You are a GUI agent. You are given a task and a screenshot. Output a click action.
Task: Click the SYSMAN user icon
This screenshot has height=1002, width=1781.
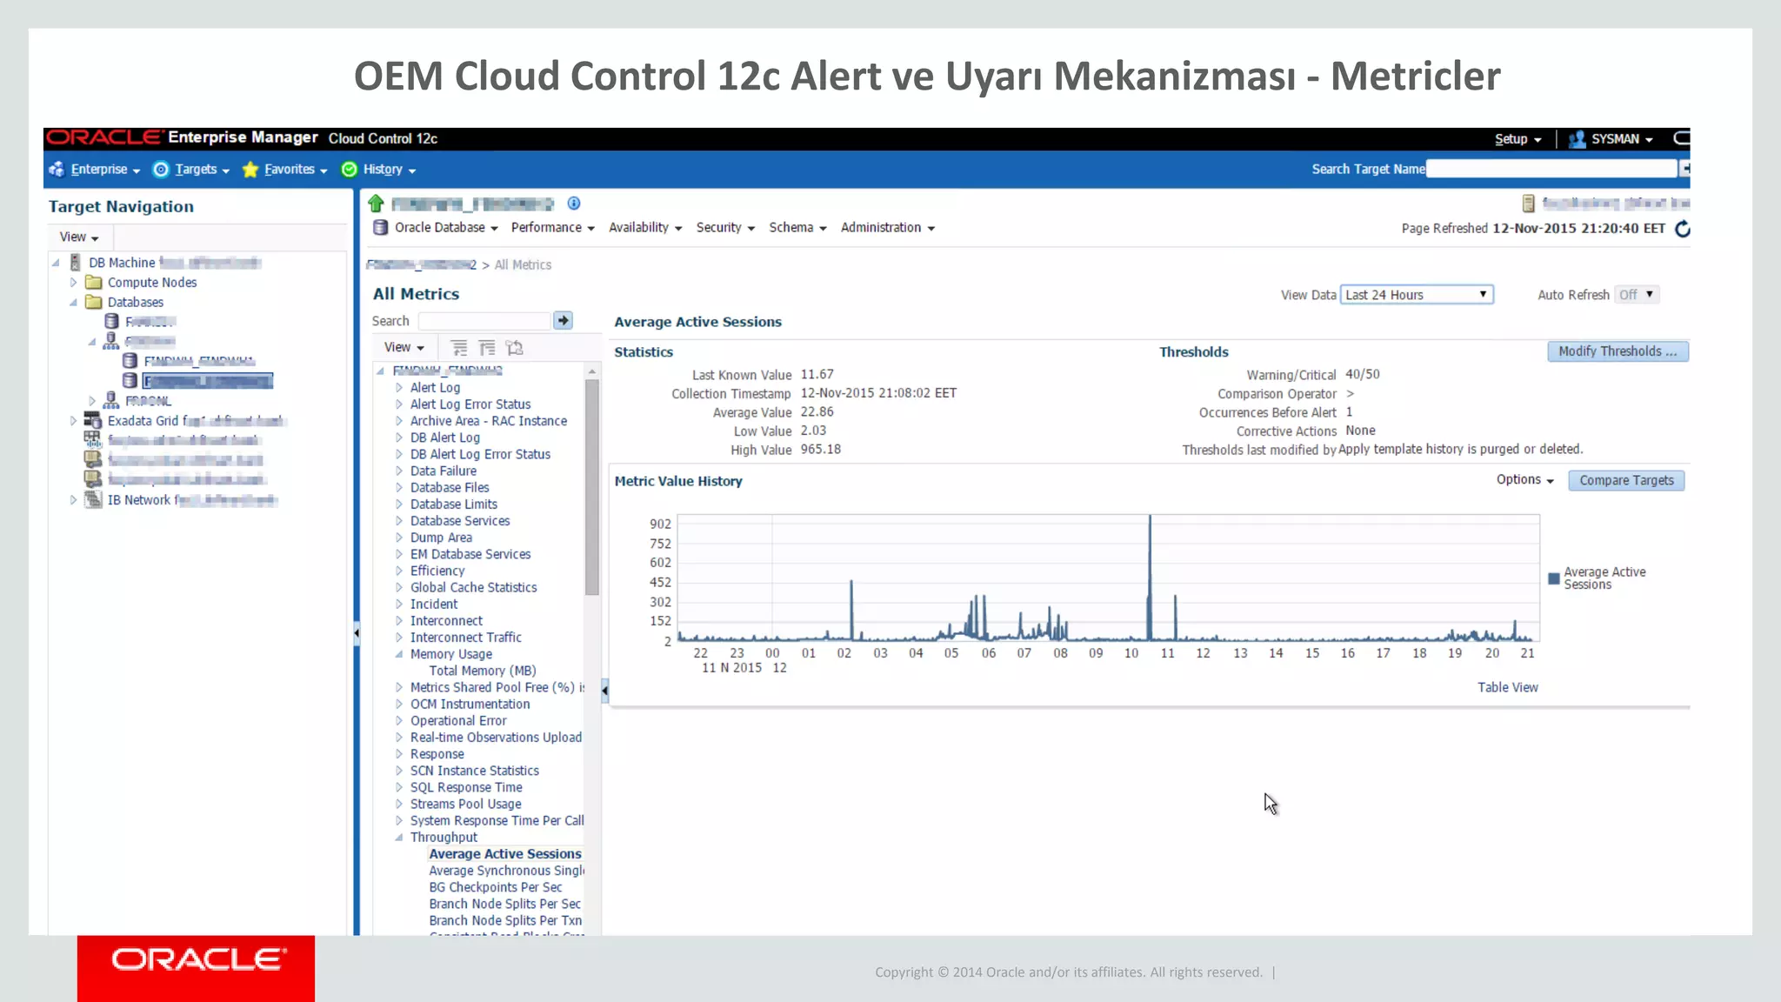point(1577,139)
